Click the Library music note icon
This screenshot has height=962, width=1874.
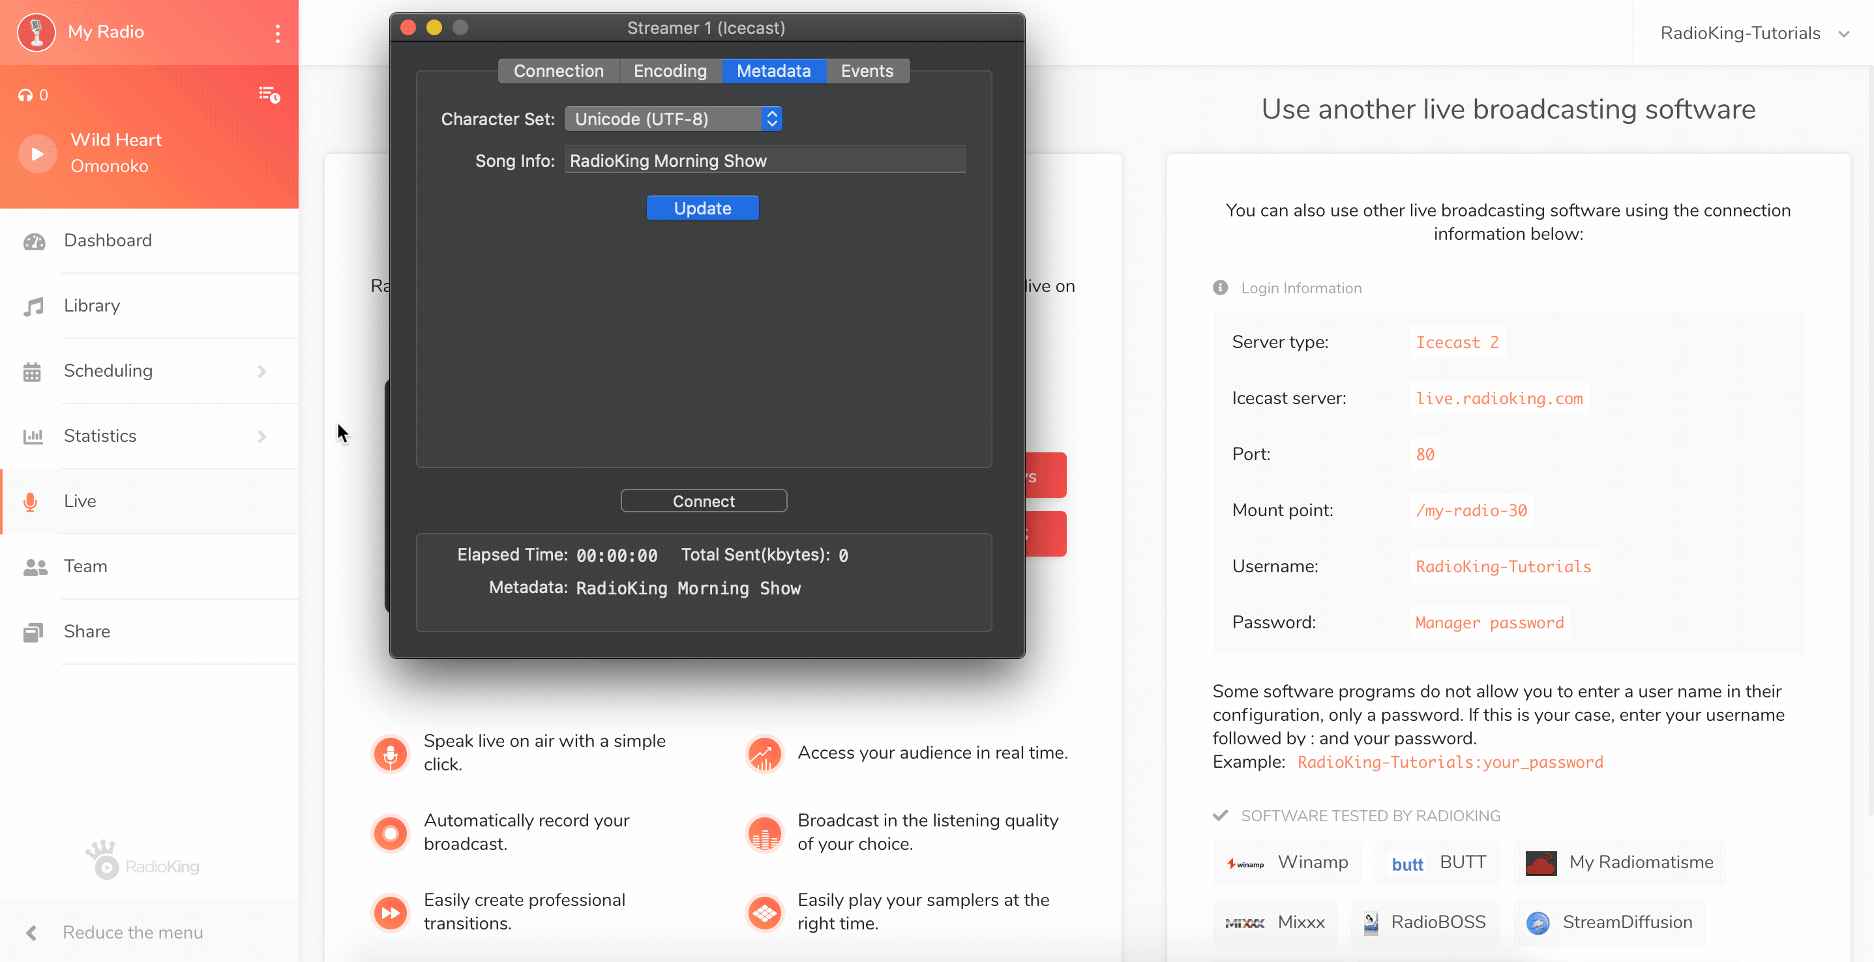[33, 306]
